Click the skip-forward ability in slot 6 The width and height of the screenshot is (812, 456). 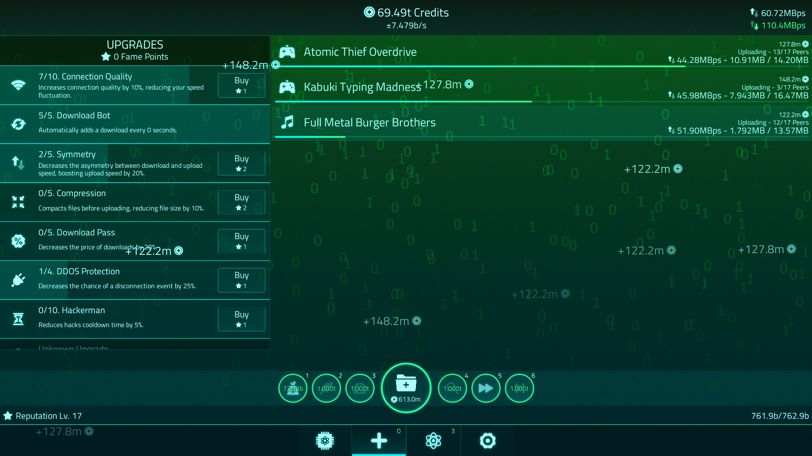519,388
